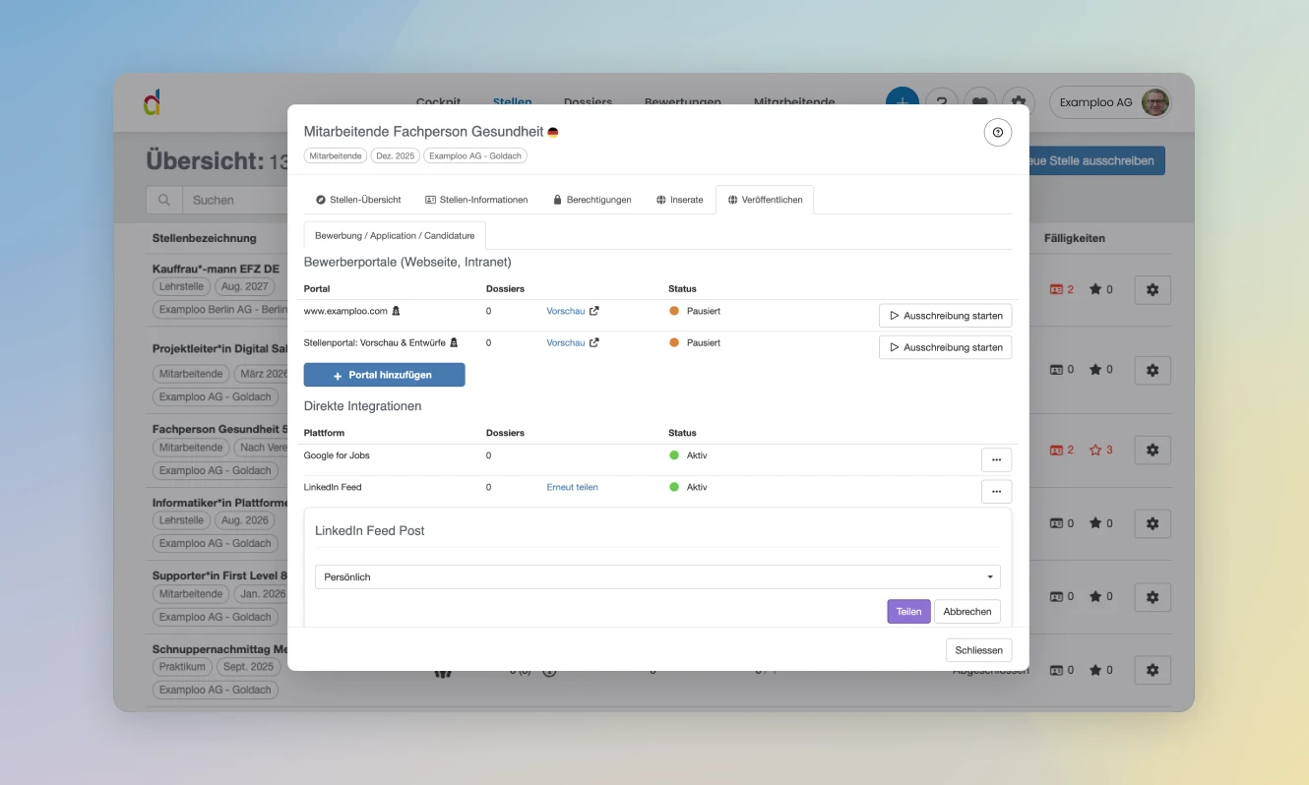Open gear settings for Schnuppernachmittag row
Viewport: 1309px width, 785px height.
(x=1153, y=670)
